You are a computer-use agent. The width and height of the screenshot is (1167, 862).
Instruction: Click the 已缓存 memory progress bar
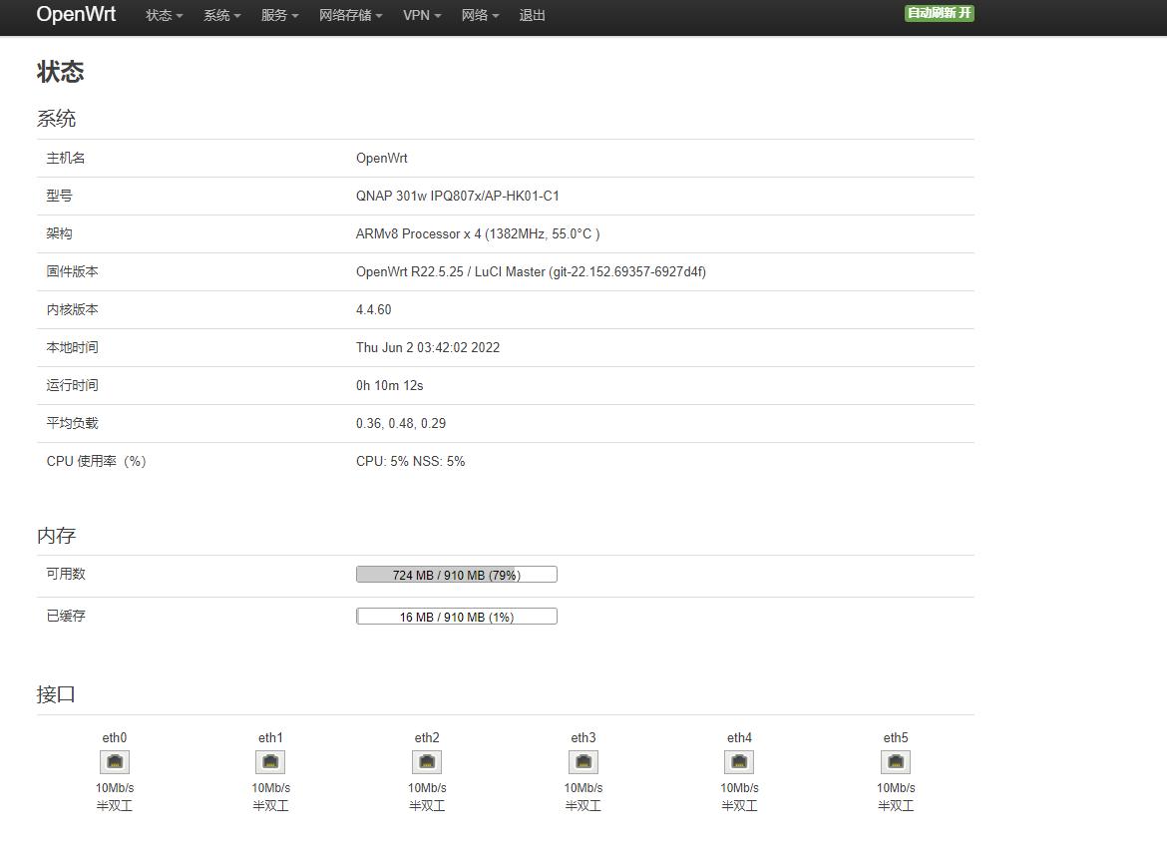[456, 617]
